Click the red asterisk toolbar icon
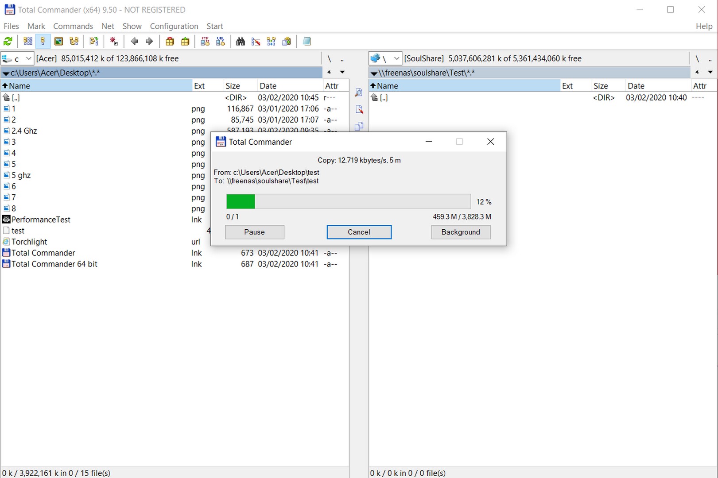The height and width of the screenshot is (478, 718). 113,41
